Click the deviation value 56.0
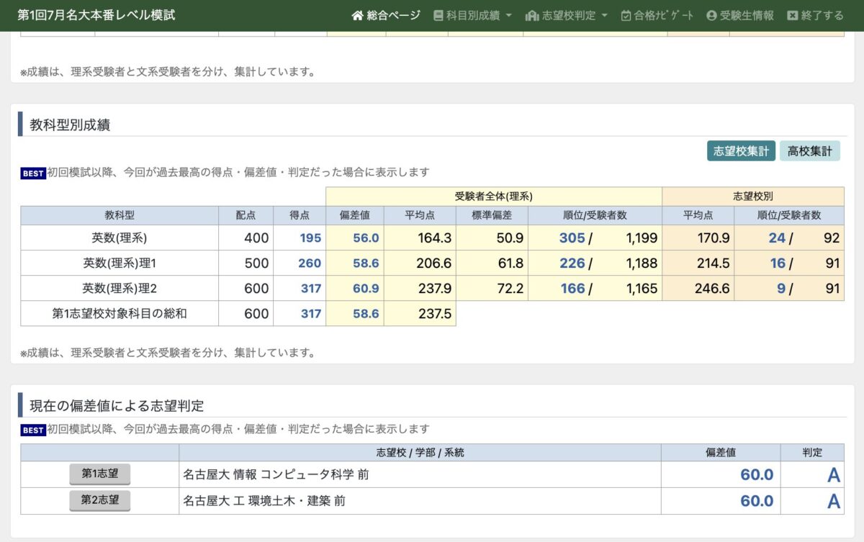The image size is (864, 542). point(366,238)
